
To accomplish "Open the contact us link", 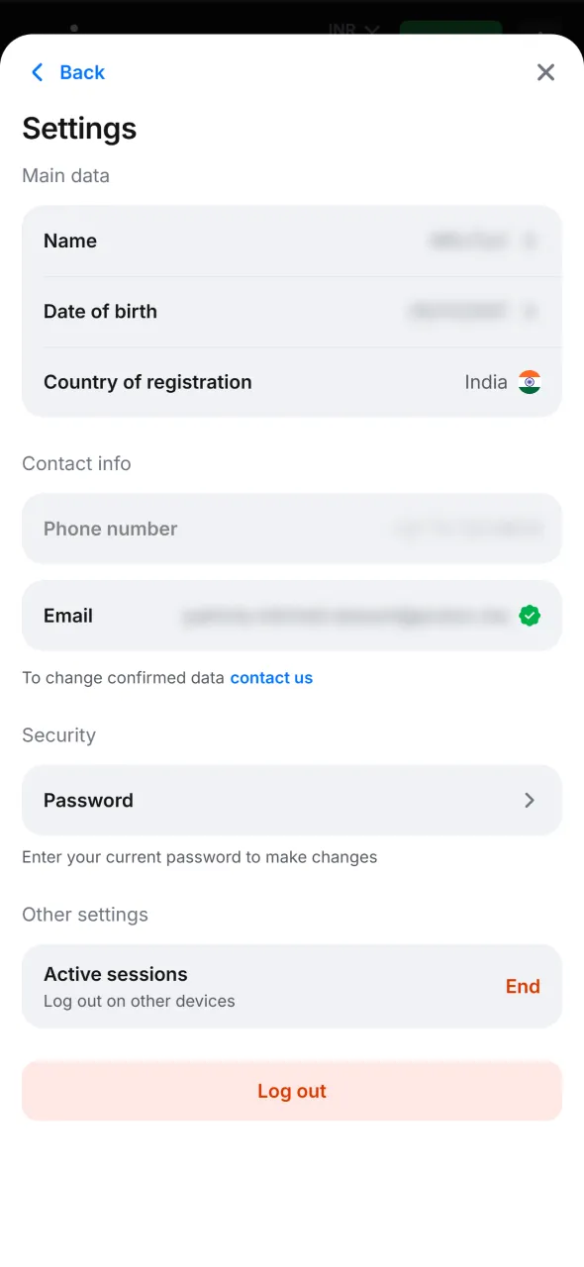I will 271,677.
